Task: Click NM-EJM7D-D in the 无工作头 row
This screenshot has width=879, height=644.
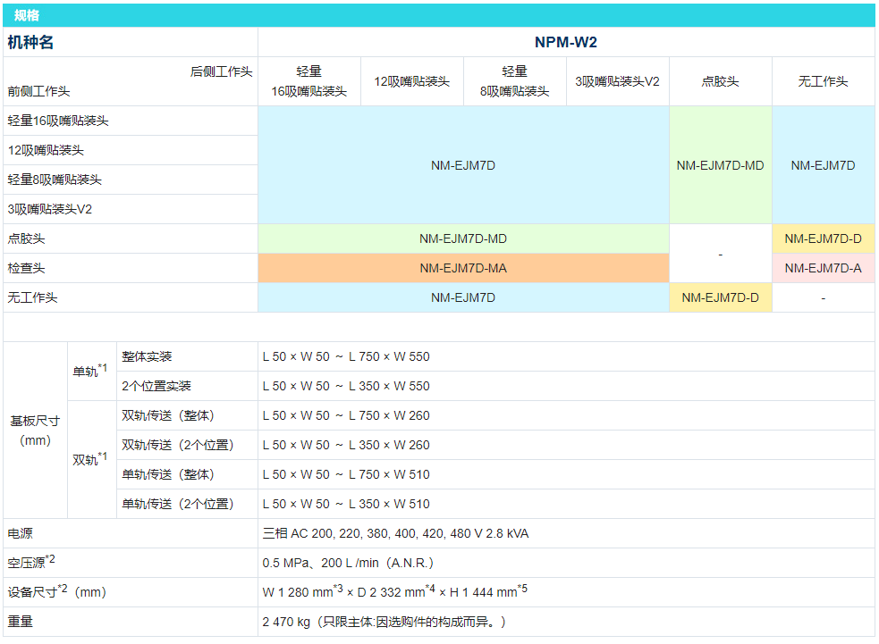Action: click(x=721, y=297)
